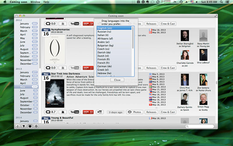
Task: Open the IMDb page for Star Trek Into Darkness
Action: coord(88,112)
